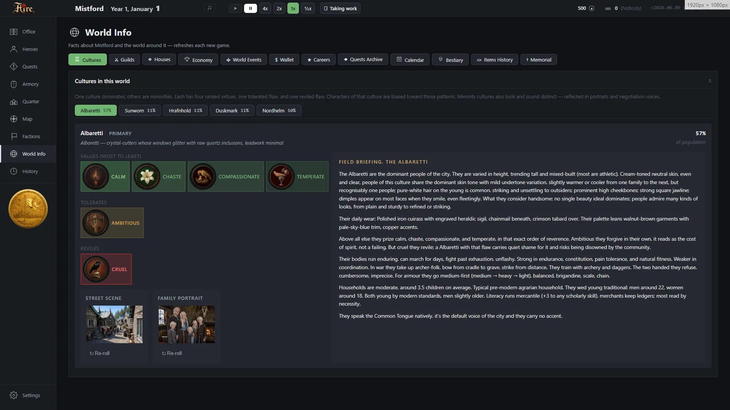Select the Nordhelm 10% culture
Viewport: 730px width, 410px height.
coord(279,110)
